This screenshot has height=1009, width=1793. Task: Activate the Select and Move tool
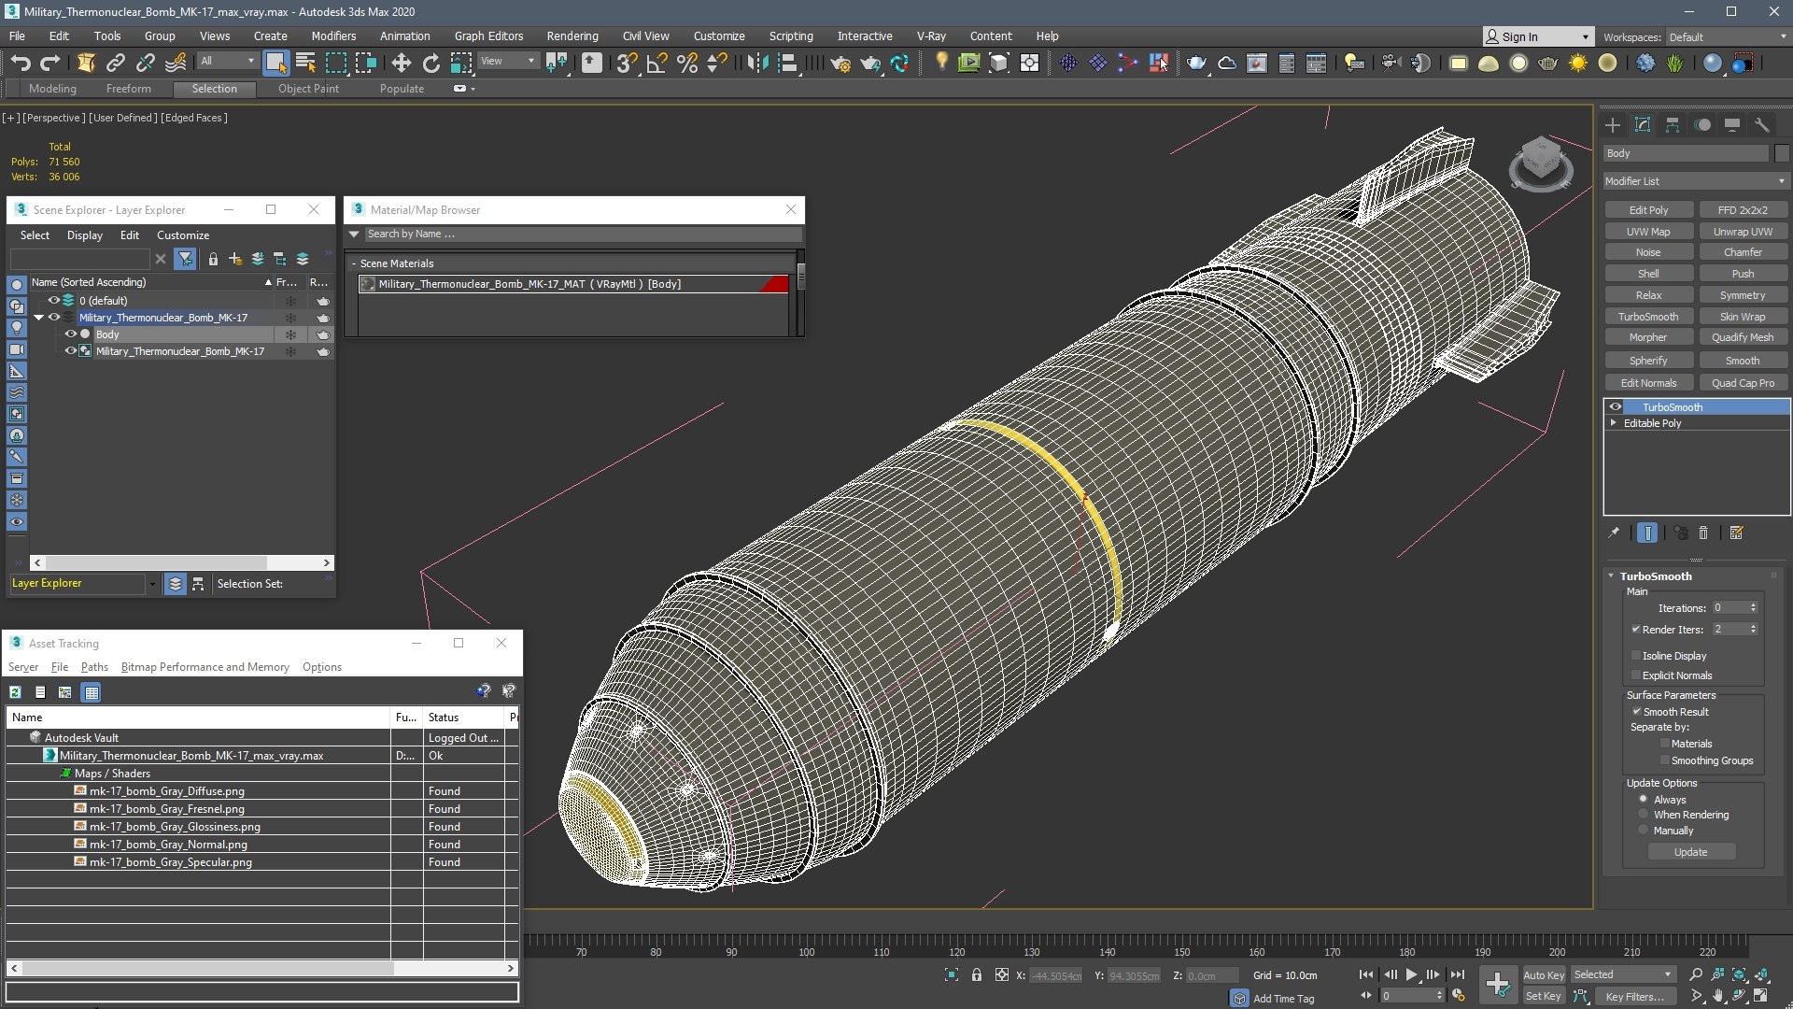(401, 63)
